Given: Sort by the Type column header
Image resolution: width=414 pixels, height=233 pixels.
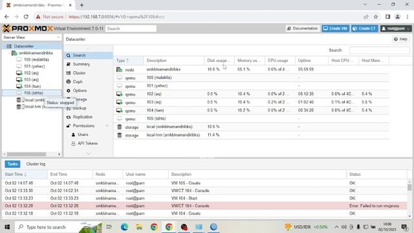Looking at the screenshot, I should click(129, 60).
